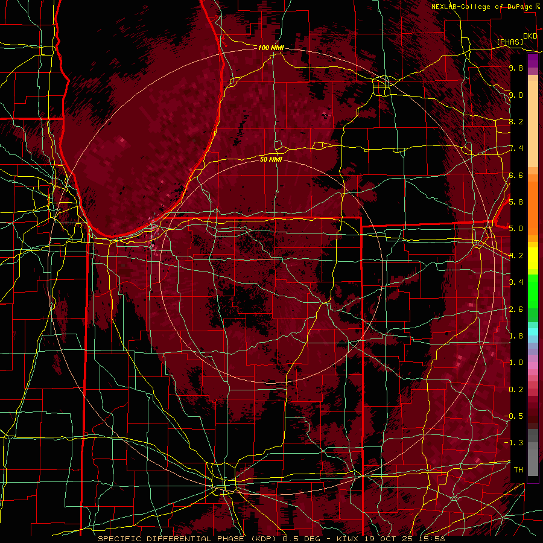Click the NEXLAB-College of DuPage credit text
Screen dimensions: 543x543
click(x=483, y=7)
